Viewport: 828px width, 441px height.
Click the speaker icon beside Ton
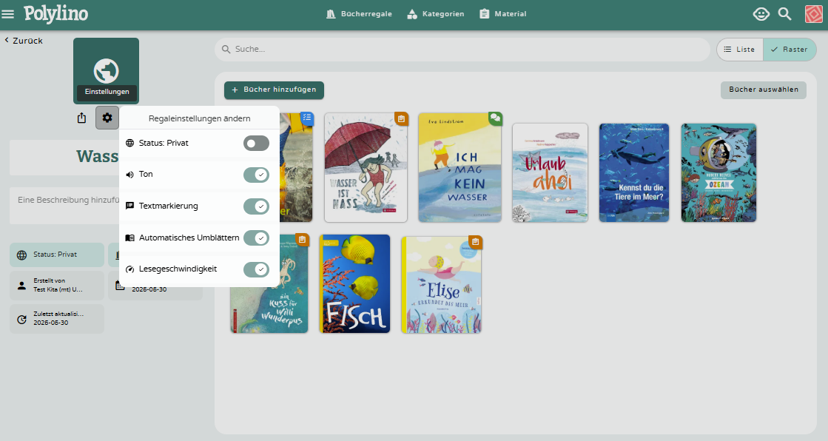tap(130, 175)
